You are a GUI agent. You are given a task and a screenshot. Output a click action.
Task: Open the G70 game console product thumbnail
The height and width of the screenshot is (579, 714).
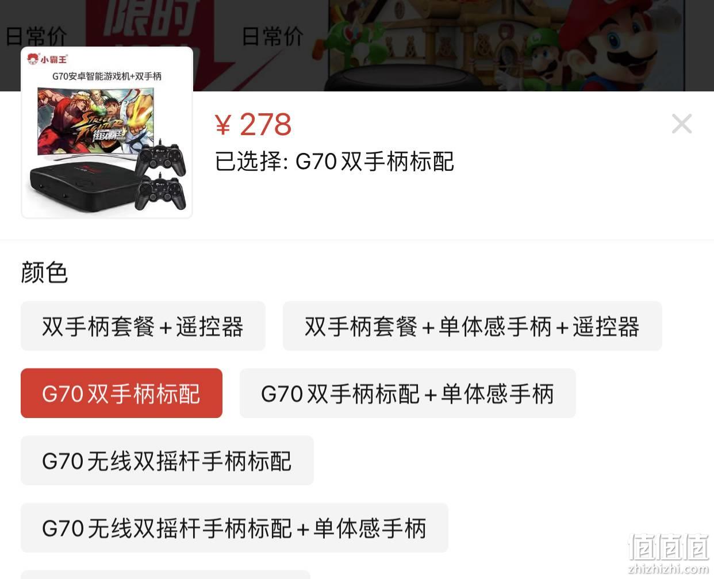(107, 133)
